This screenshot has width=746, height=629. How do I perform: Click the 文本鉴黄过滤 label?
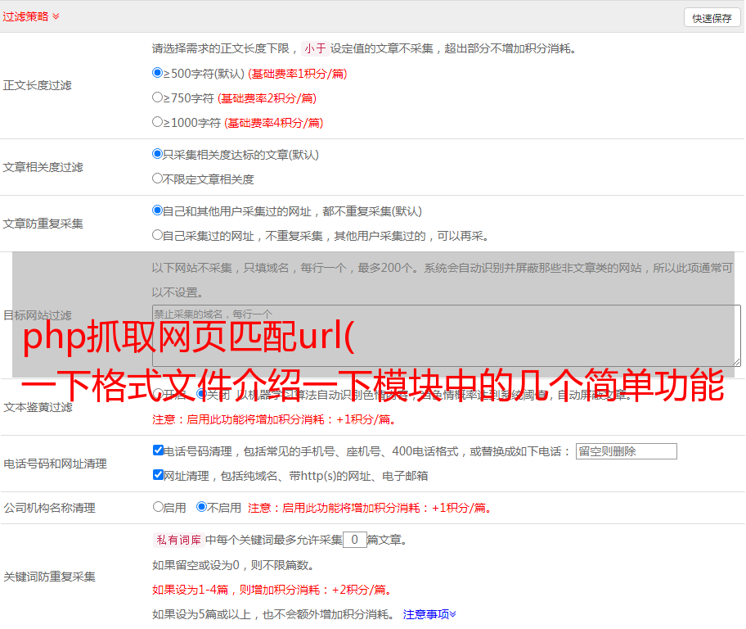[38, 407]
